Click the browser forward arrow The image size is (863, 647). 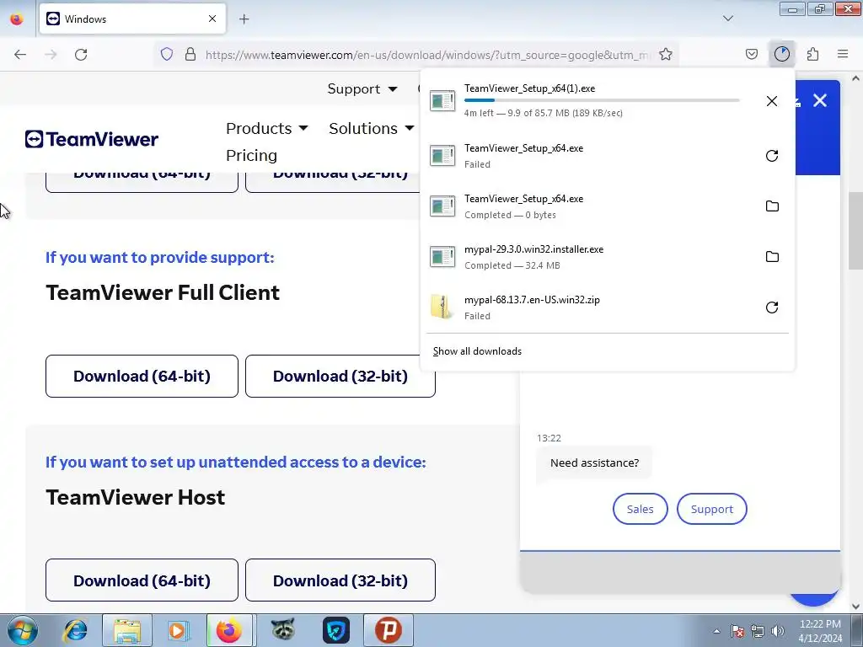point(51,55)
